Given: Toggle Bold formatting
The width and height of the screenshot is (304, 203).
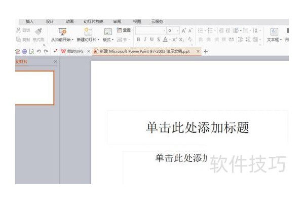Looking at the screenshot, I should [138, 40].
